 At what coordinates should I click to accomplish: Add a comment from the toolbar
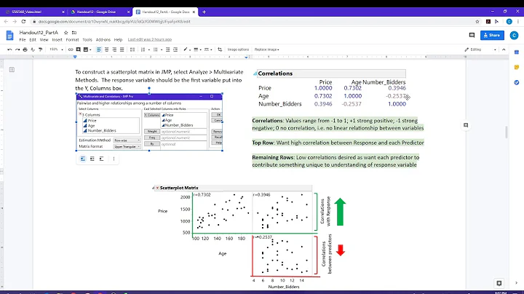coord(78,49)
